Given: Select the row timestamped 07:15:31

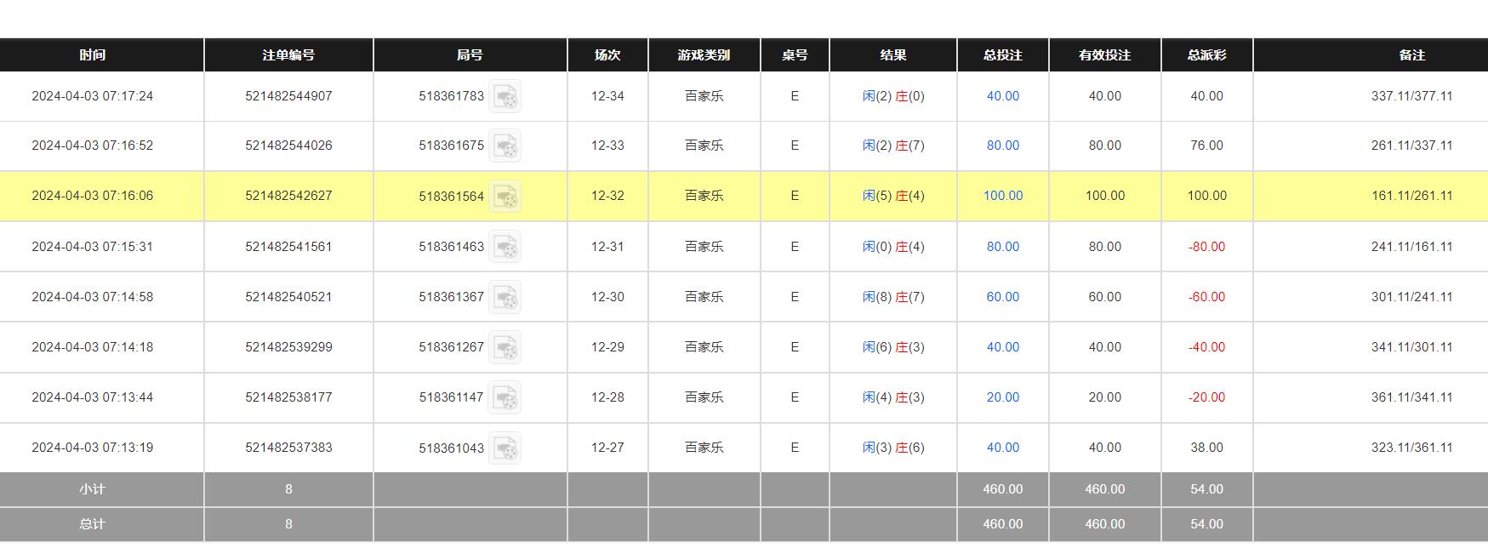Looking at the screenshot, I should tap(93, 247).
